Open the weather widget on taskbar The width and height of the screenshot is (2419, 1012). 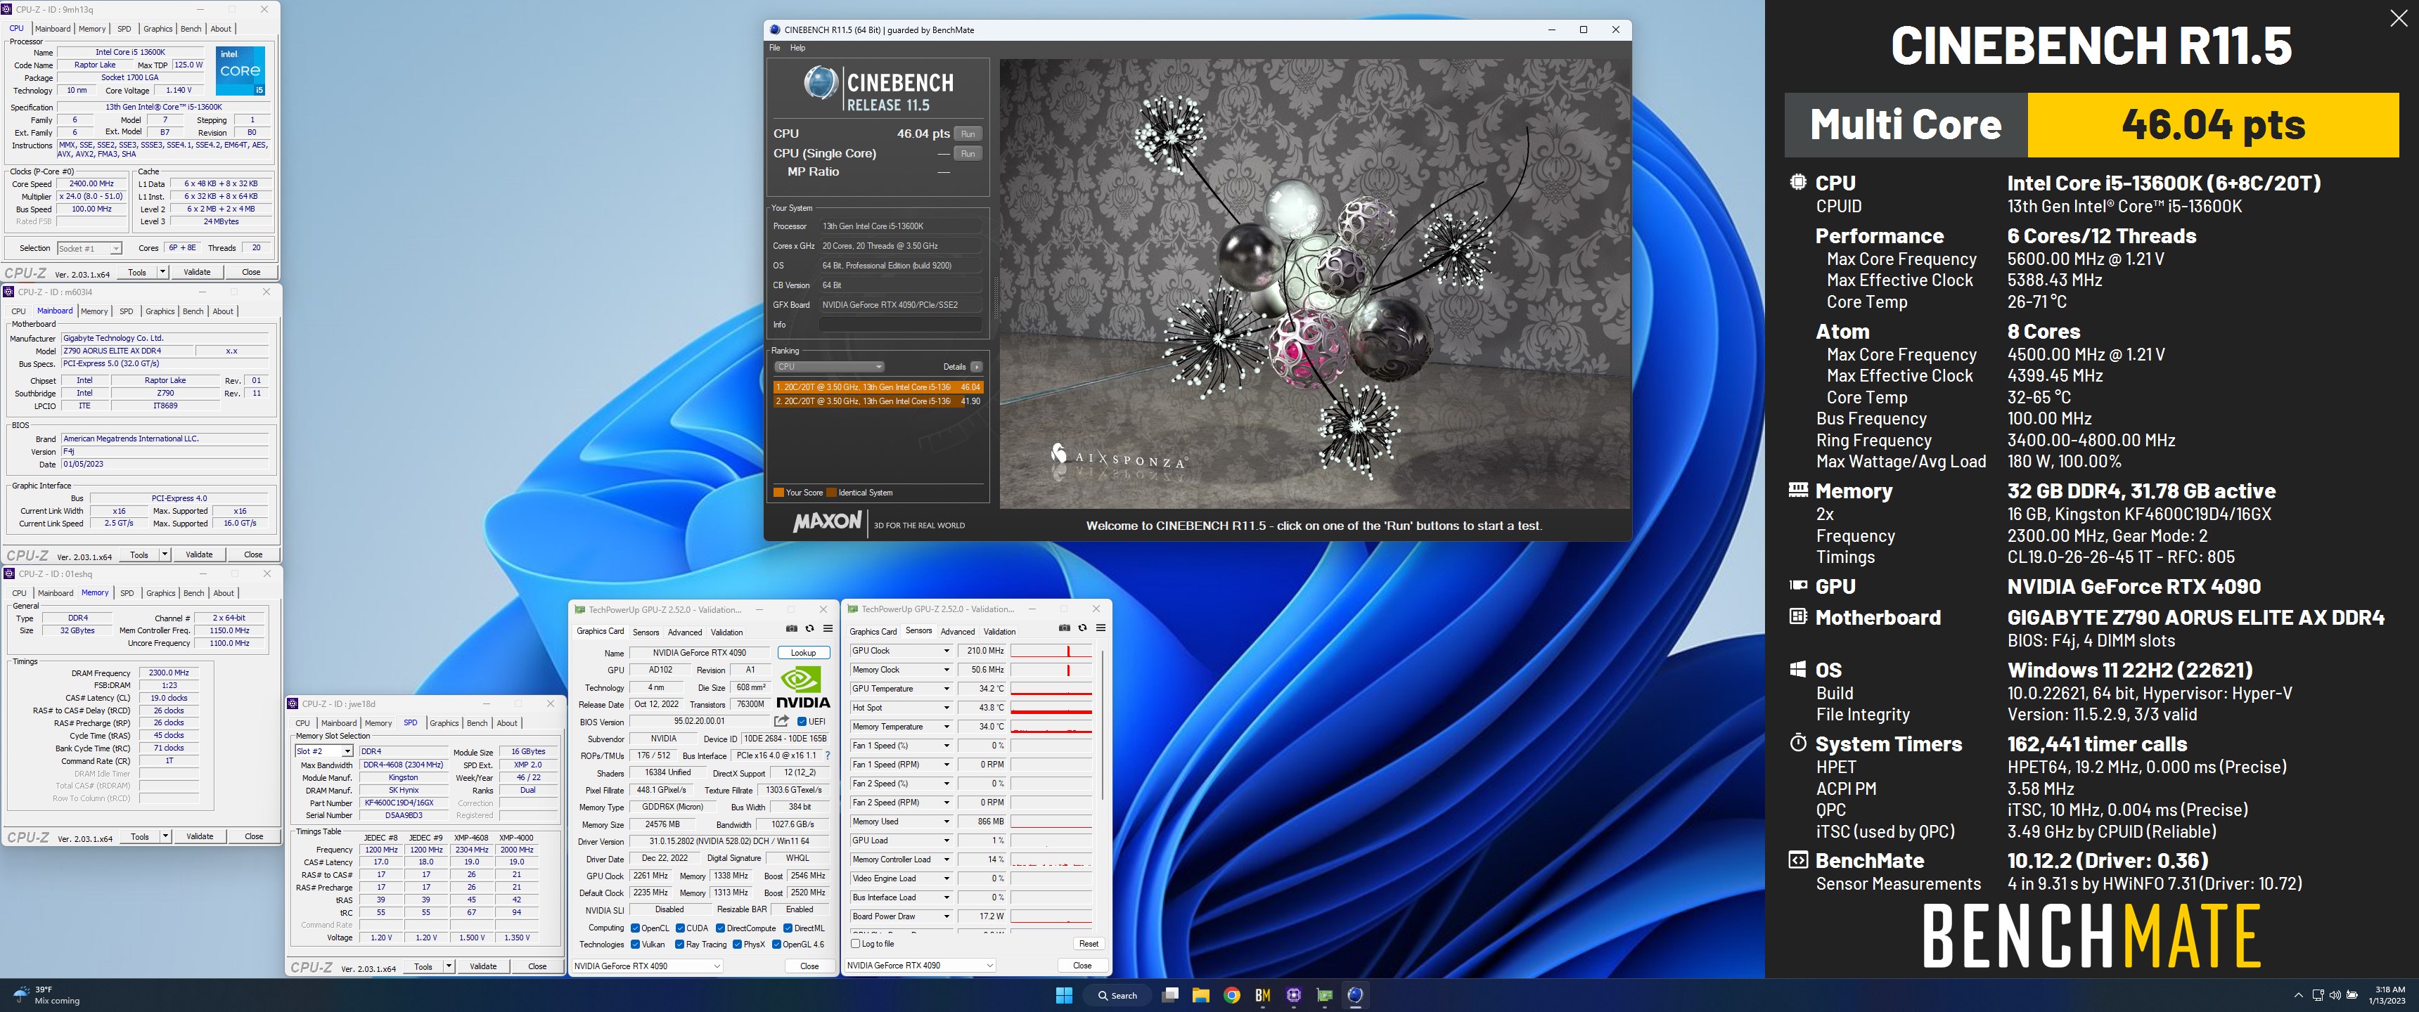tap(46, 995)
